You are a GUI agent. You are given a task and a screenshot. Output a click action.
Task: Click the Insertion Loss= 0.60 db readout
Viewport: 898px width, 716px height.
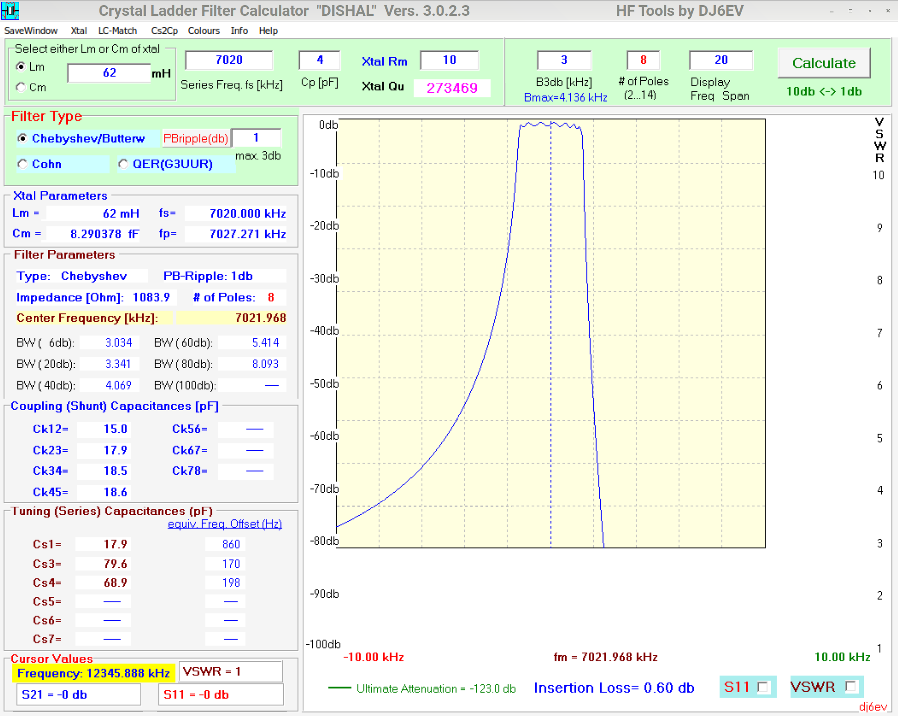click(x=614, y=688)
